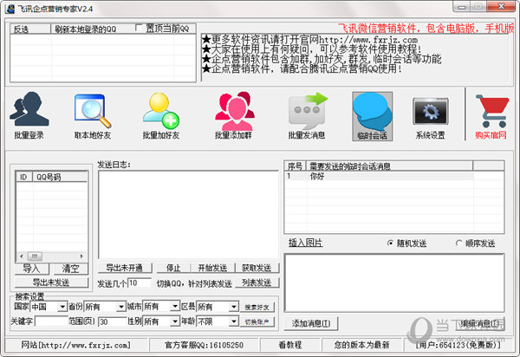The height and width of the screenshot is (357, 520).
Task: Select the 顺序发送 radio button
Action: [458, 243]
